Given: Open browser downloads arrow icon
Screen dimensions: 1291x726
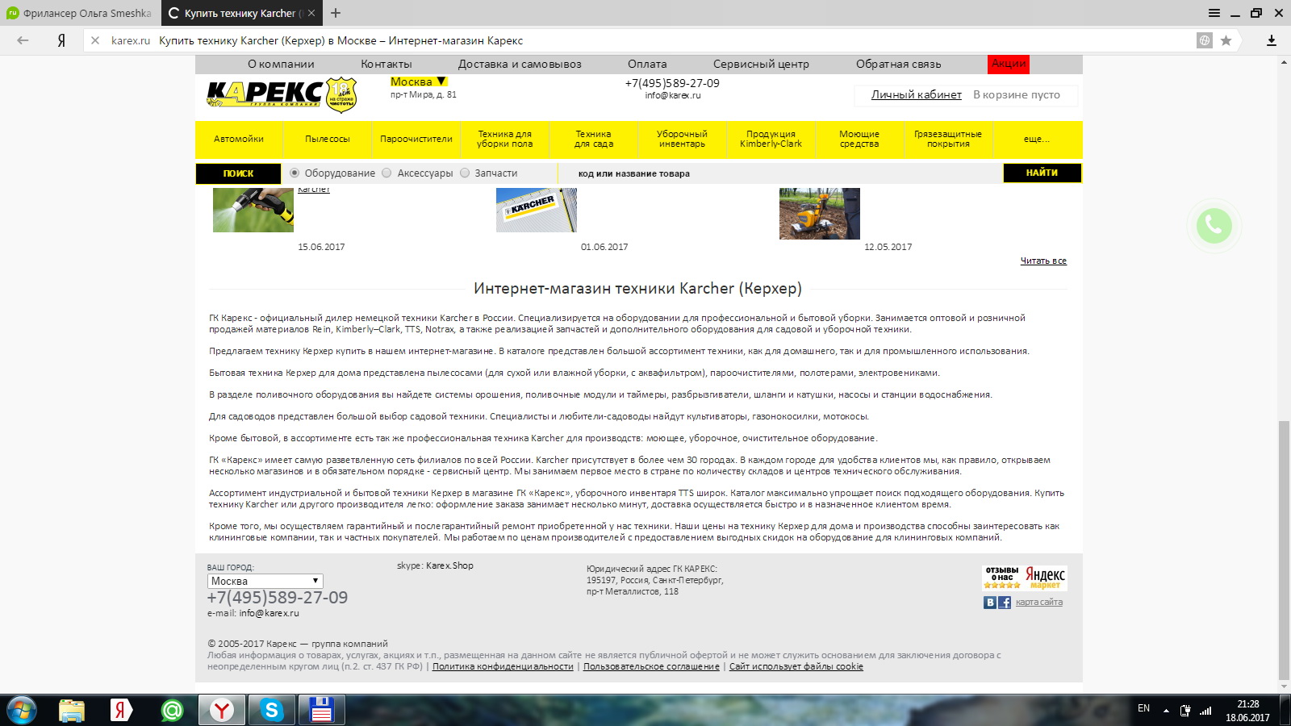Looking at the screenshot, I should click(x=1272, y=40).
